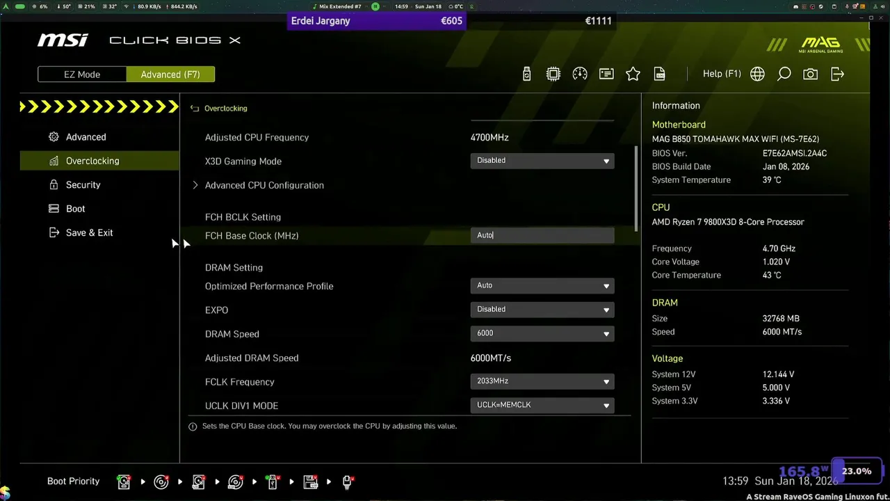Open the M-Flash USB BIOS update icon

tap(526, 74)
